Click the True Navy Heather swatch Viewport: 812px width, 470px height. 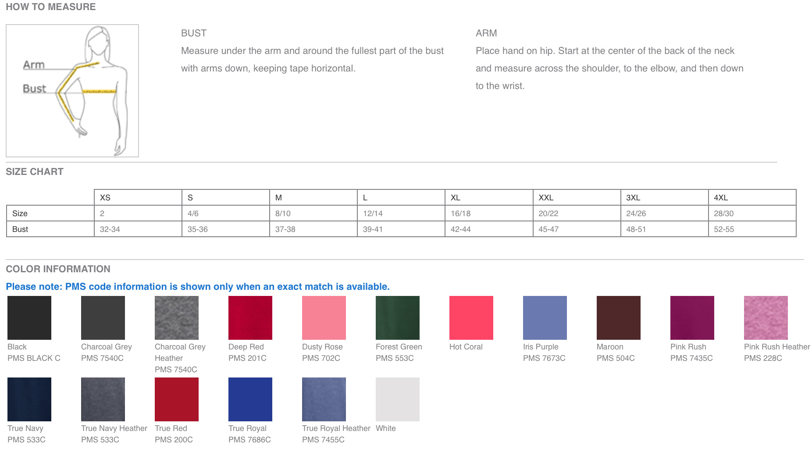pyautogui.click(x=103, y=399)
